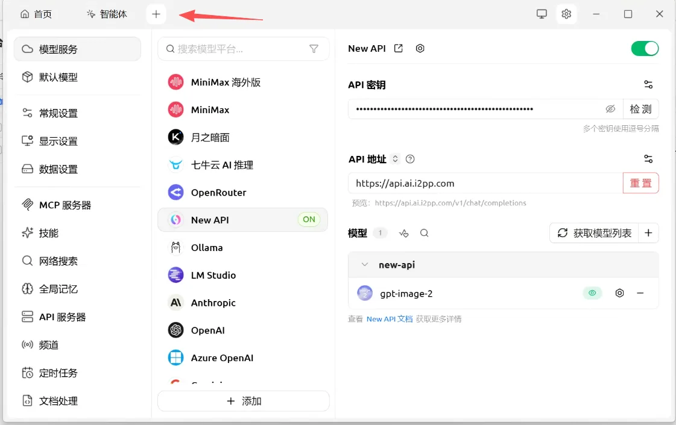The width and height of the screenshot is (676, 425).
Task: Switch to the 智能体 tab
Action: click(107, 14)
